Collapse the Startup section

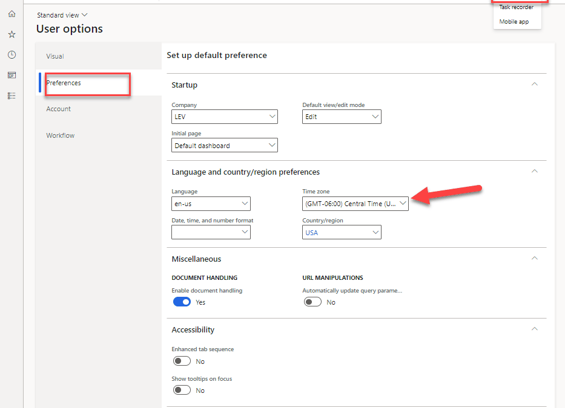click(x=535, y=84)
